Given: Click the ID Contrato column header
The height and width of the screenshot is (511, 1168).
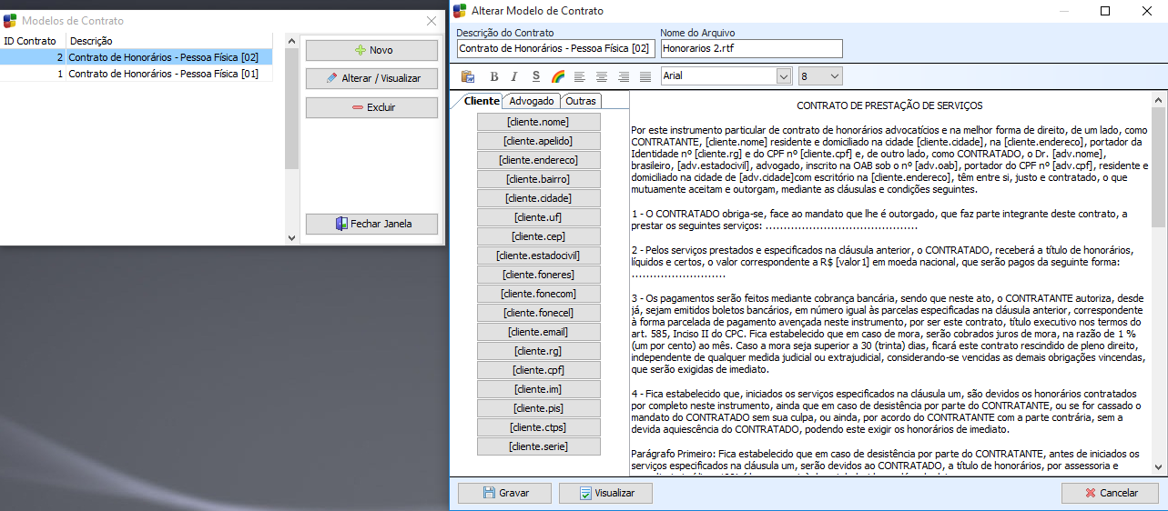Looking at the screenshot, I should coord(33,41).
